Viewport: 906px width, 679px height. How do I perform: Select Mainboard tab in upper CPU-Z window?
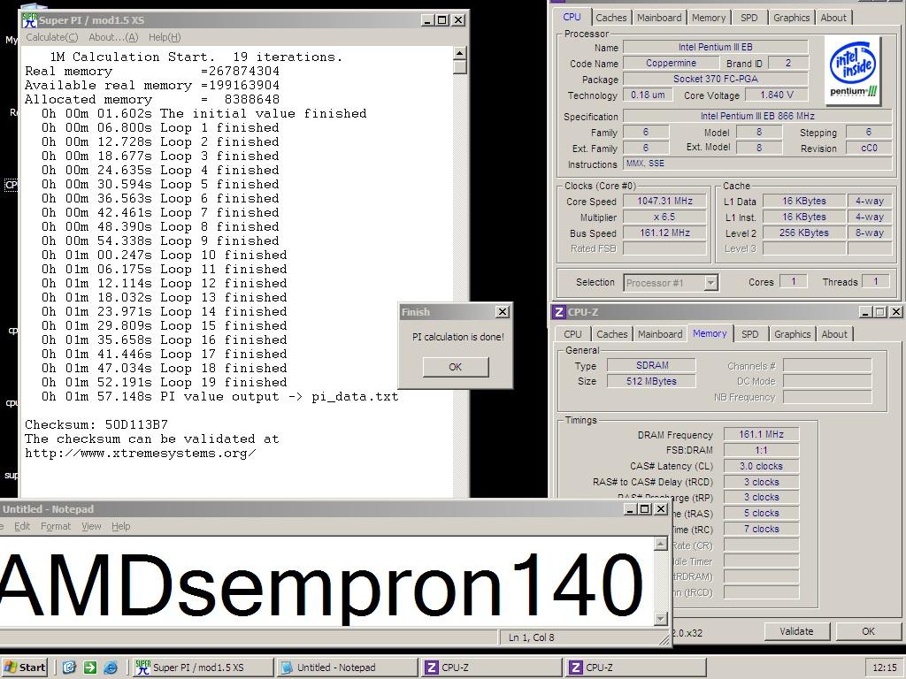pyautogui.click(x=659, y=18)
